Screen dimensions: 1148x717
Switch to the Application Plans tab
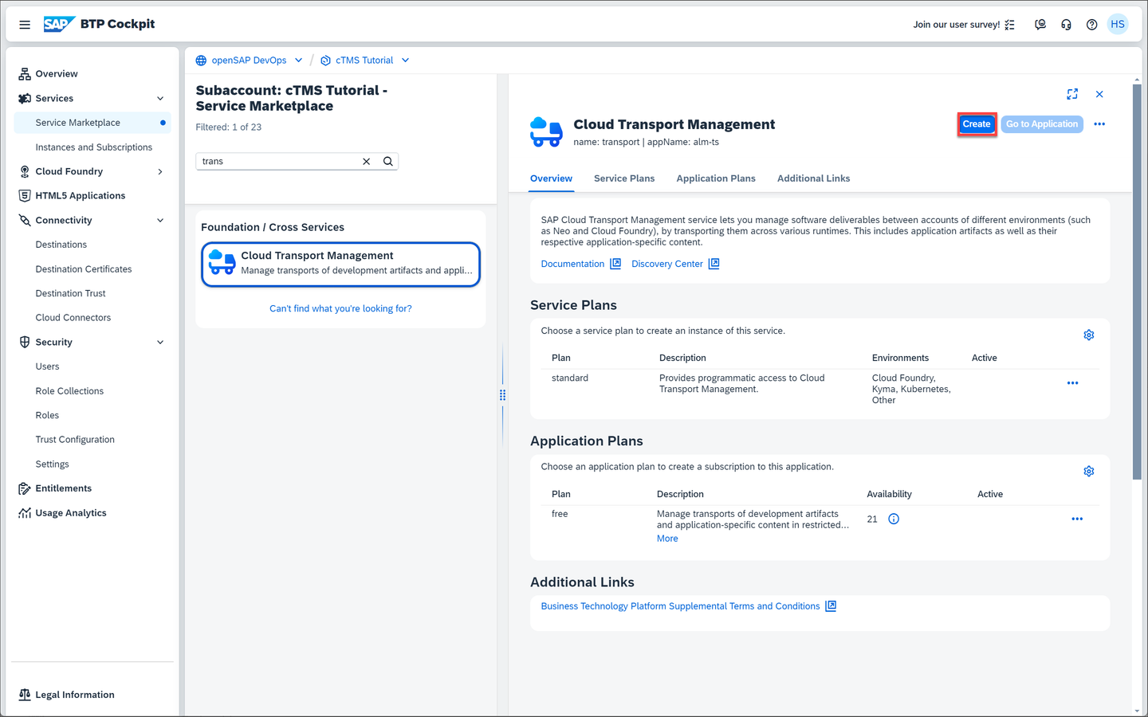pyautogui.click(x=716, y=178)
